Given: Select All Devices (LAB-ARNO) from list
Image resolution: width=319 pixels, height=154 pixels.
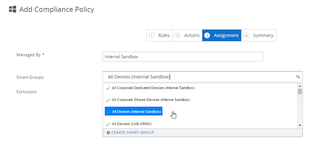Looking at the screenshot, I should click(132, 124).
